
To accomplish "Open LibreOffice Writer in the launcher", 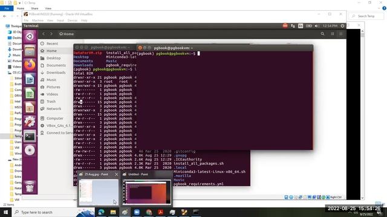I will (x=30, y=79).
